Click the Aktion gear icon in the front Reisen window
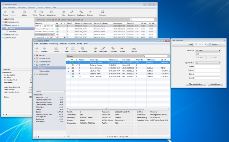Image resolution: width=229 pixels, height=142 pixels. click(x=56, y=48)
